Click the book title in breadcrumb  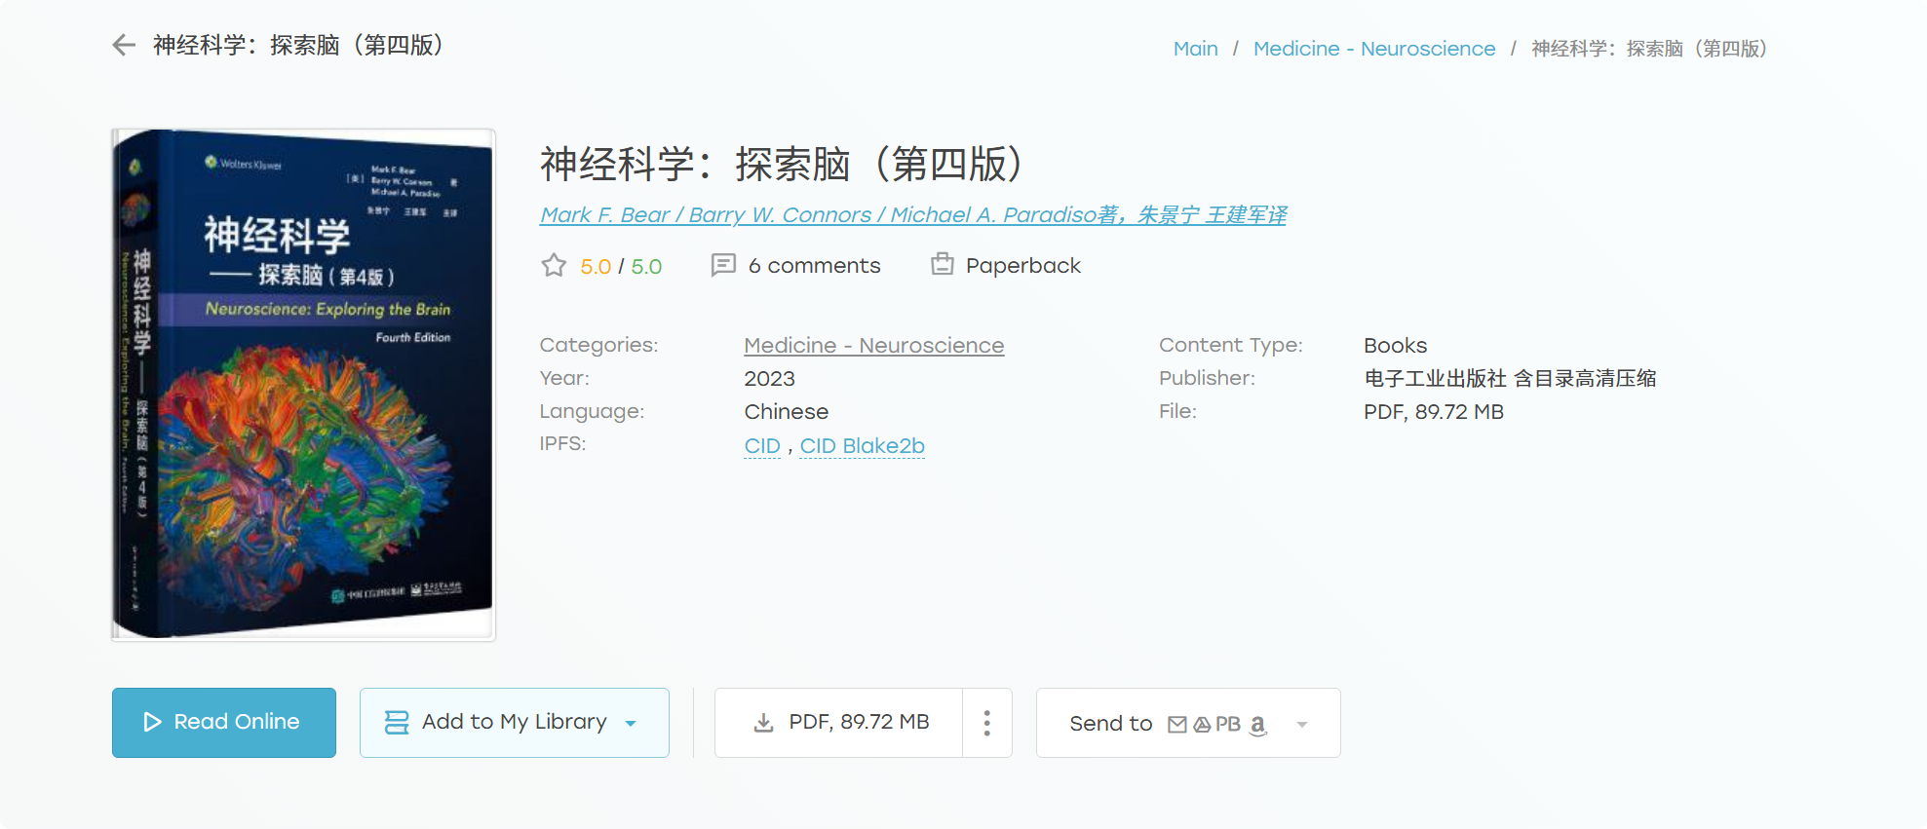coord(1649,49)
